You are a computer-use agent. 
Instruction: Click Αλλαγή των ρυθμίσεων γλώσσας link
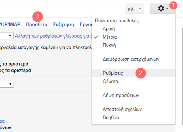(54, 36)
